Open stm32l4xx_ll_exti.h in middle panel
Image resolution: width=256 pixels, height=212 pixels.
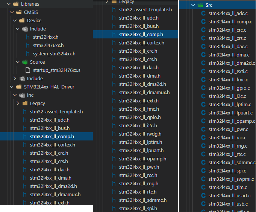point(139,101)
